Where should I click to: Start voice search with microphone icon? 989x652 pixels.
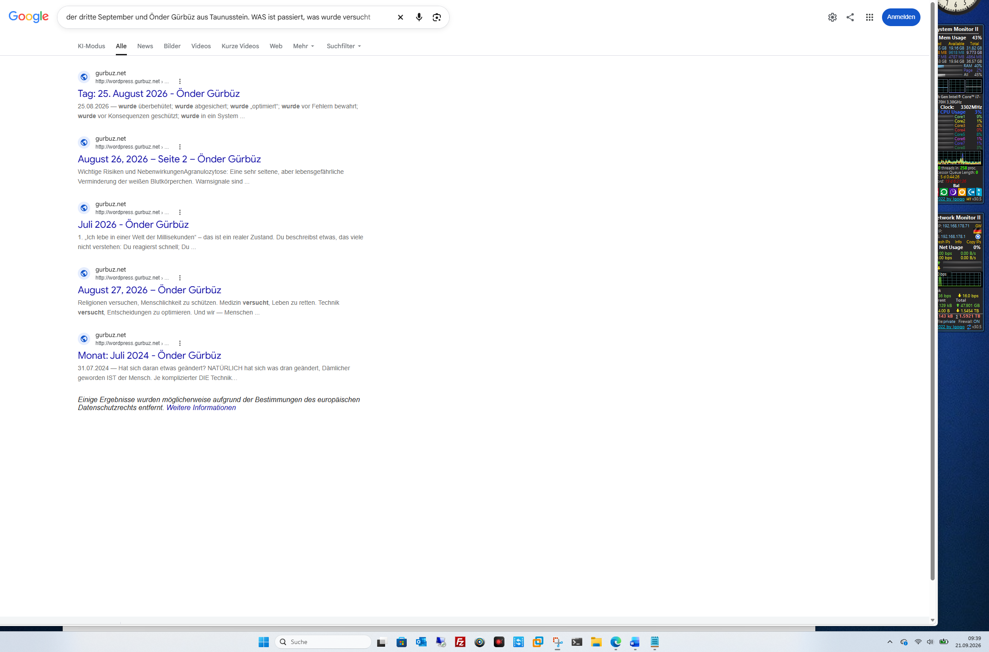[x=419, y=17]
